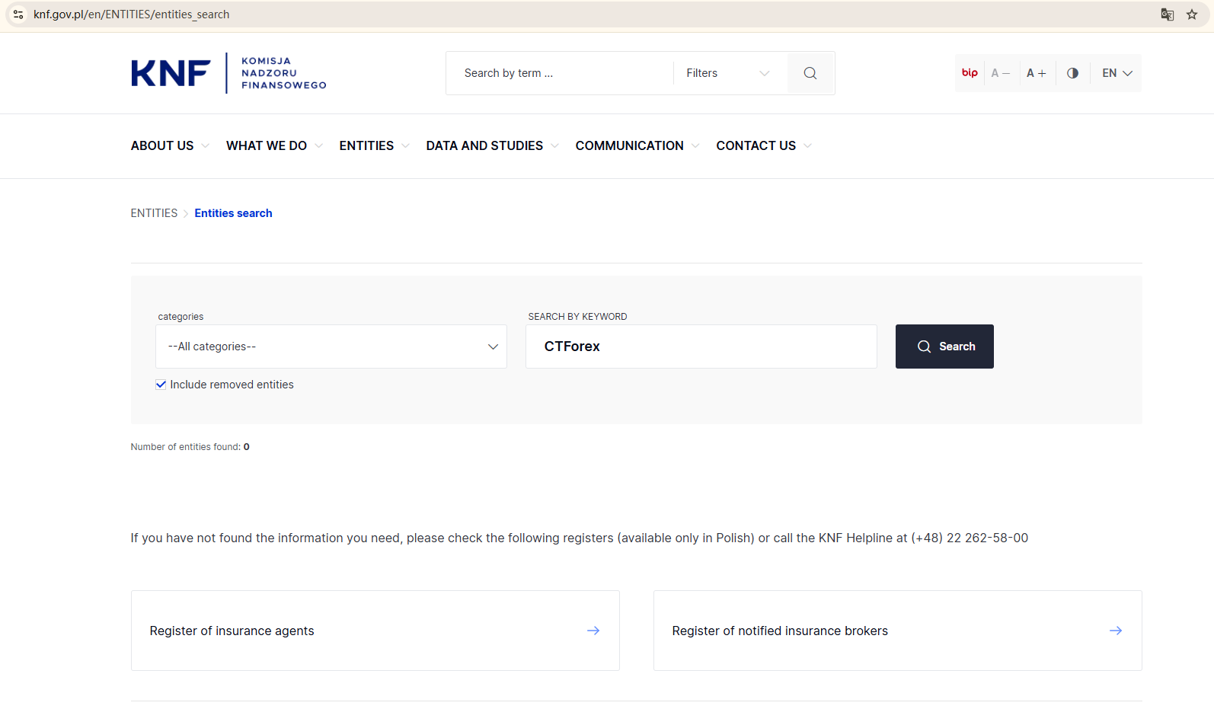Click the browser translate page icon
1214x709 pixels.
pos(1167,14)
